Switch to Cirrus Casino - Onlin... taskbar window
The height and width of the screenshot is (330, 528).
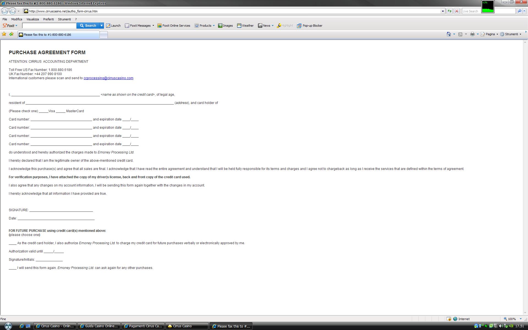tap(55, 326)
